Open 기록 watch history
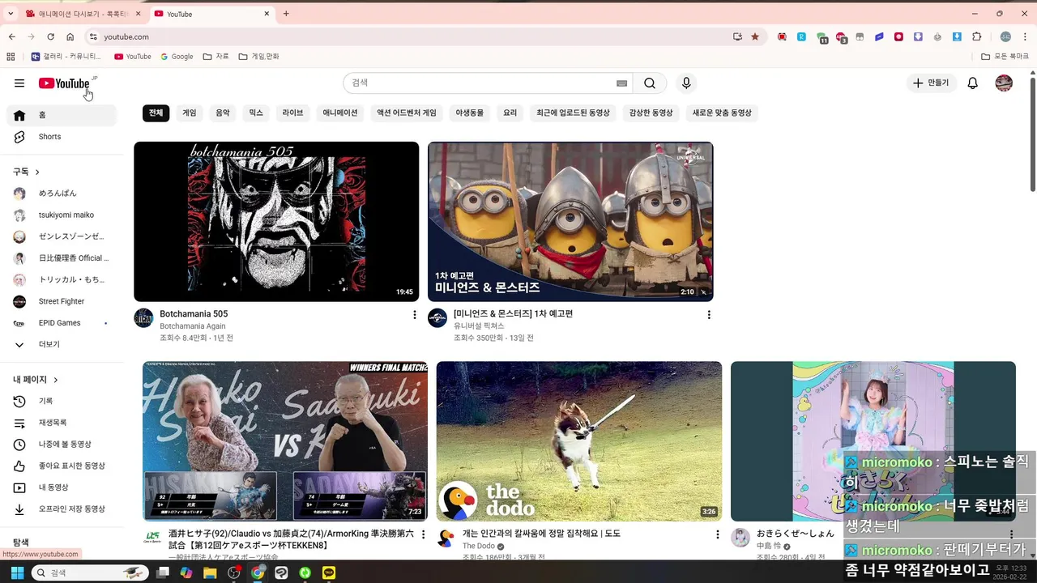The width and height of the screenshot is (1037, 583). coord(62,401)
